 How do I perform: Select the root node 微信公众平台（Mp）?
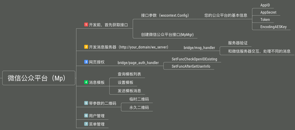(x=39, y=78)
